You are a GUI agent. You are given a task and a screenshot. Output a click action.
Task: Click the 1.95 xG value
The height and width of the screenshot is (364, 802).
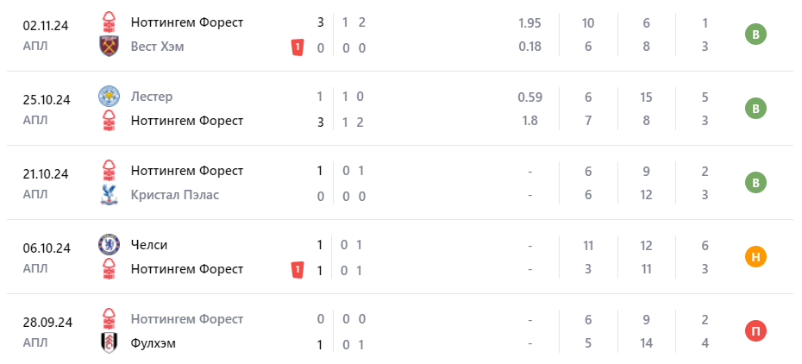[529, 22]
